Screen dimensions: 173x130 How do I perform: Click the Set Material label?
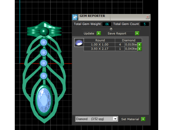pyautogui.click(x=130, y=119)
